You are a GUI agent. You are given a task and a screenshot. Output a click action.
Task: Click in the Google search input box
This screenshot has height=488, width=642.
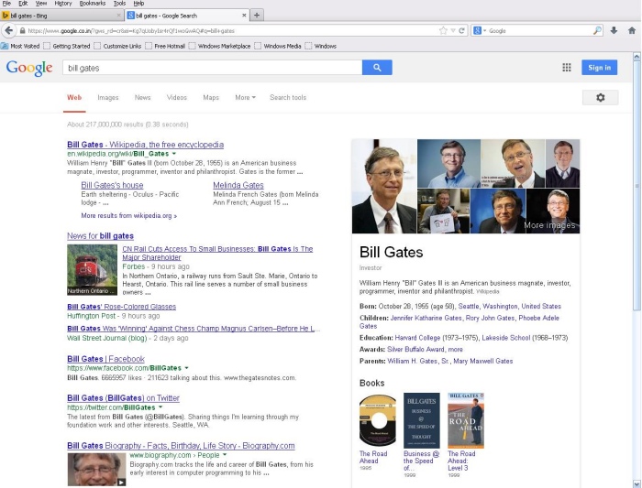click(x=213, y=68)
